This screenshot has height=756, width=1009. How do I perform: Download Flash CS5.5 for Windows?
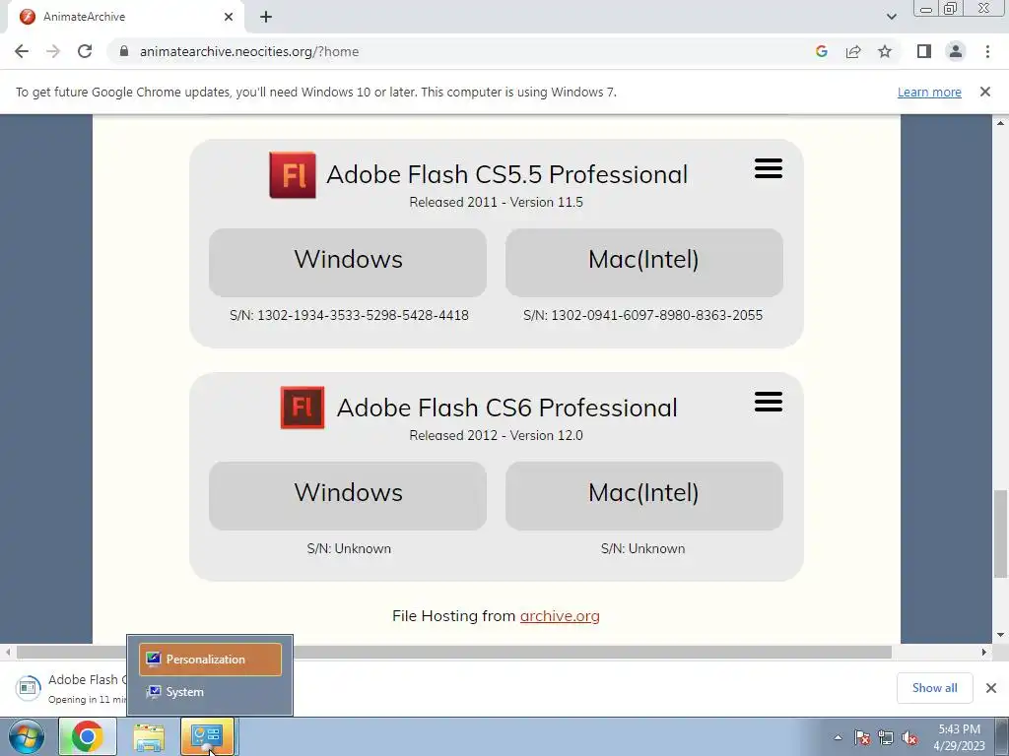point(348,262)
